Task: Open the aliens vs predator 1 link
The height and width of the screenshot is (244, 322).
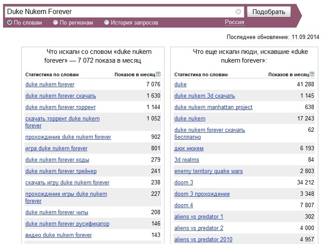Action: (199, 216)
